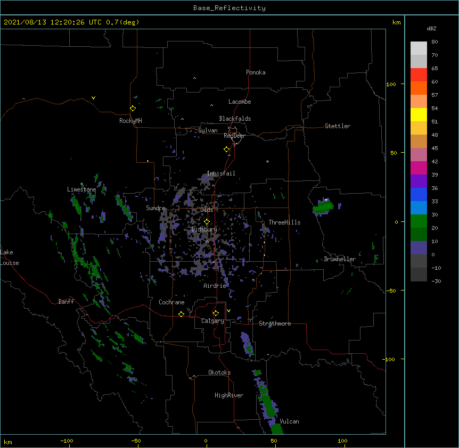Click the yellow marker above Calgary label

tap(216, 313)
